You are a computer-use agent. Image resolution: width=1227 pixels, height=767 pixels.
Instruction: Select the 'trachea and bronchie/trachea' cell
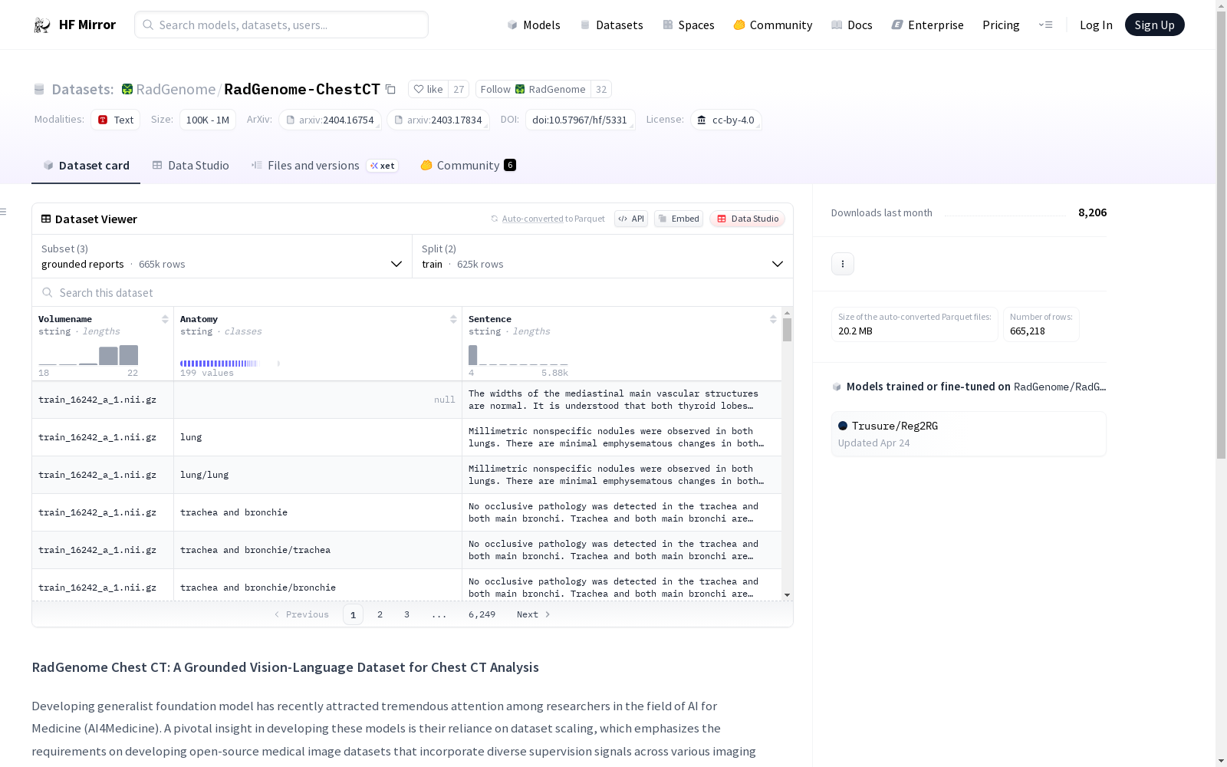(317, 550)
